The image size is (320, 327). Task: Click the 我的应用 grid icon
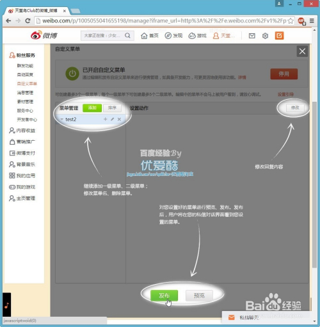pos(12,175)
